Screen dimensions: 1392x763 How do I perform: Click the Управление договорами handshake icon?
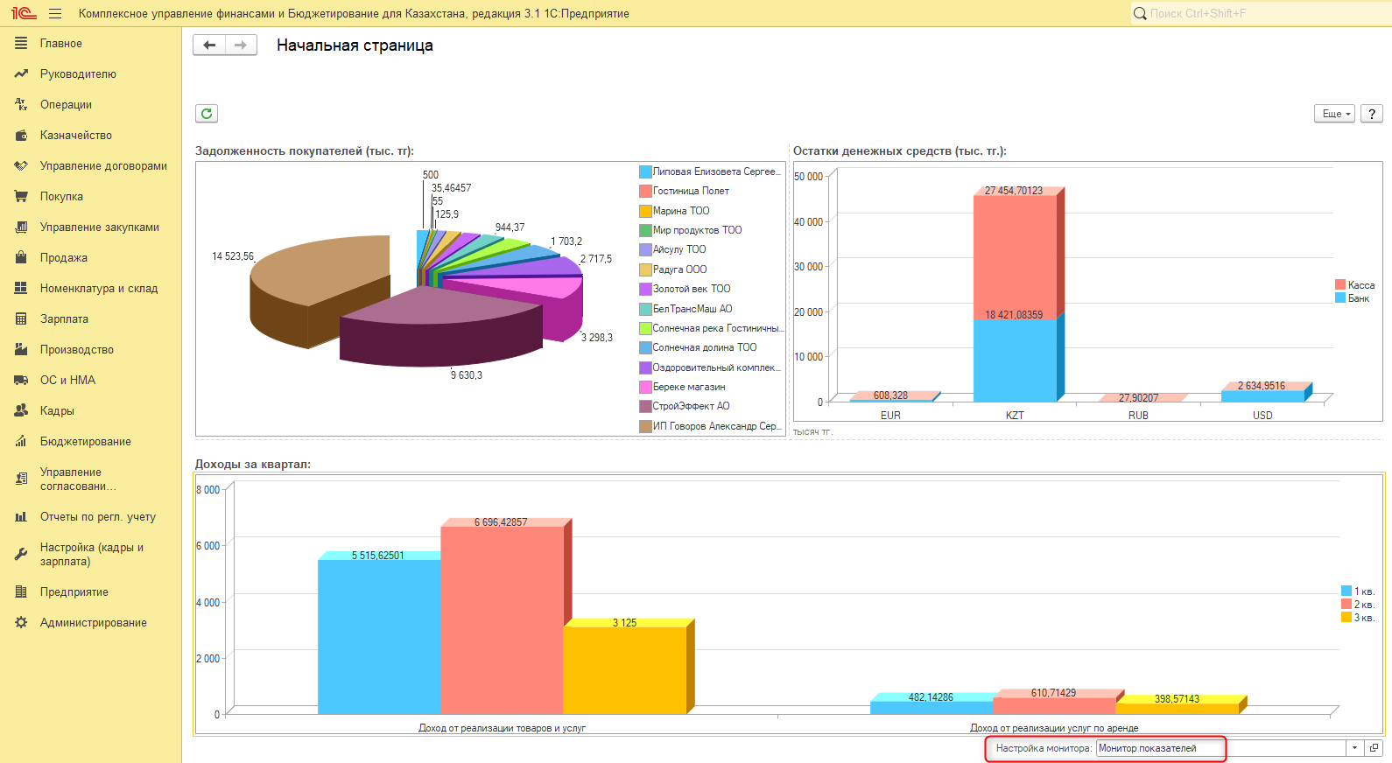pos(21,165)
